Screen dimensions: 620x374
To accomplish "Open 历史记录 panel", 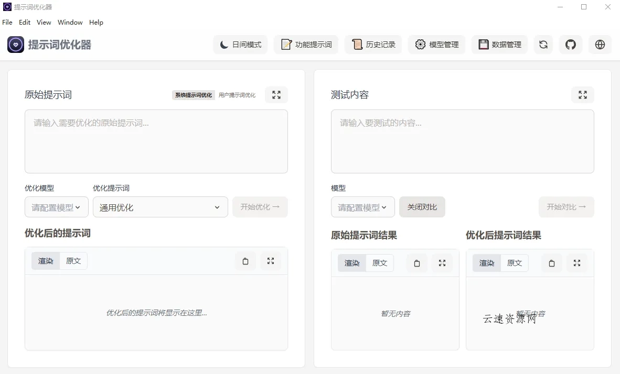I will [373, 45].
